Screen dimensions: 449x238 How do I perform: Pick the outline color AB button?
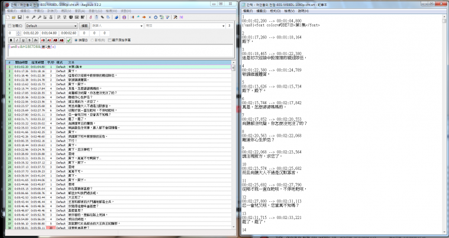pos(55,40)
